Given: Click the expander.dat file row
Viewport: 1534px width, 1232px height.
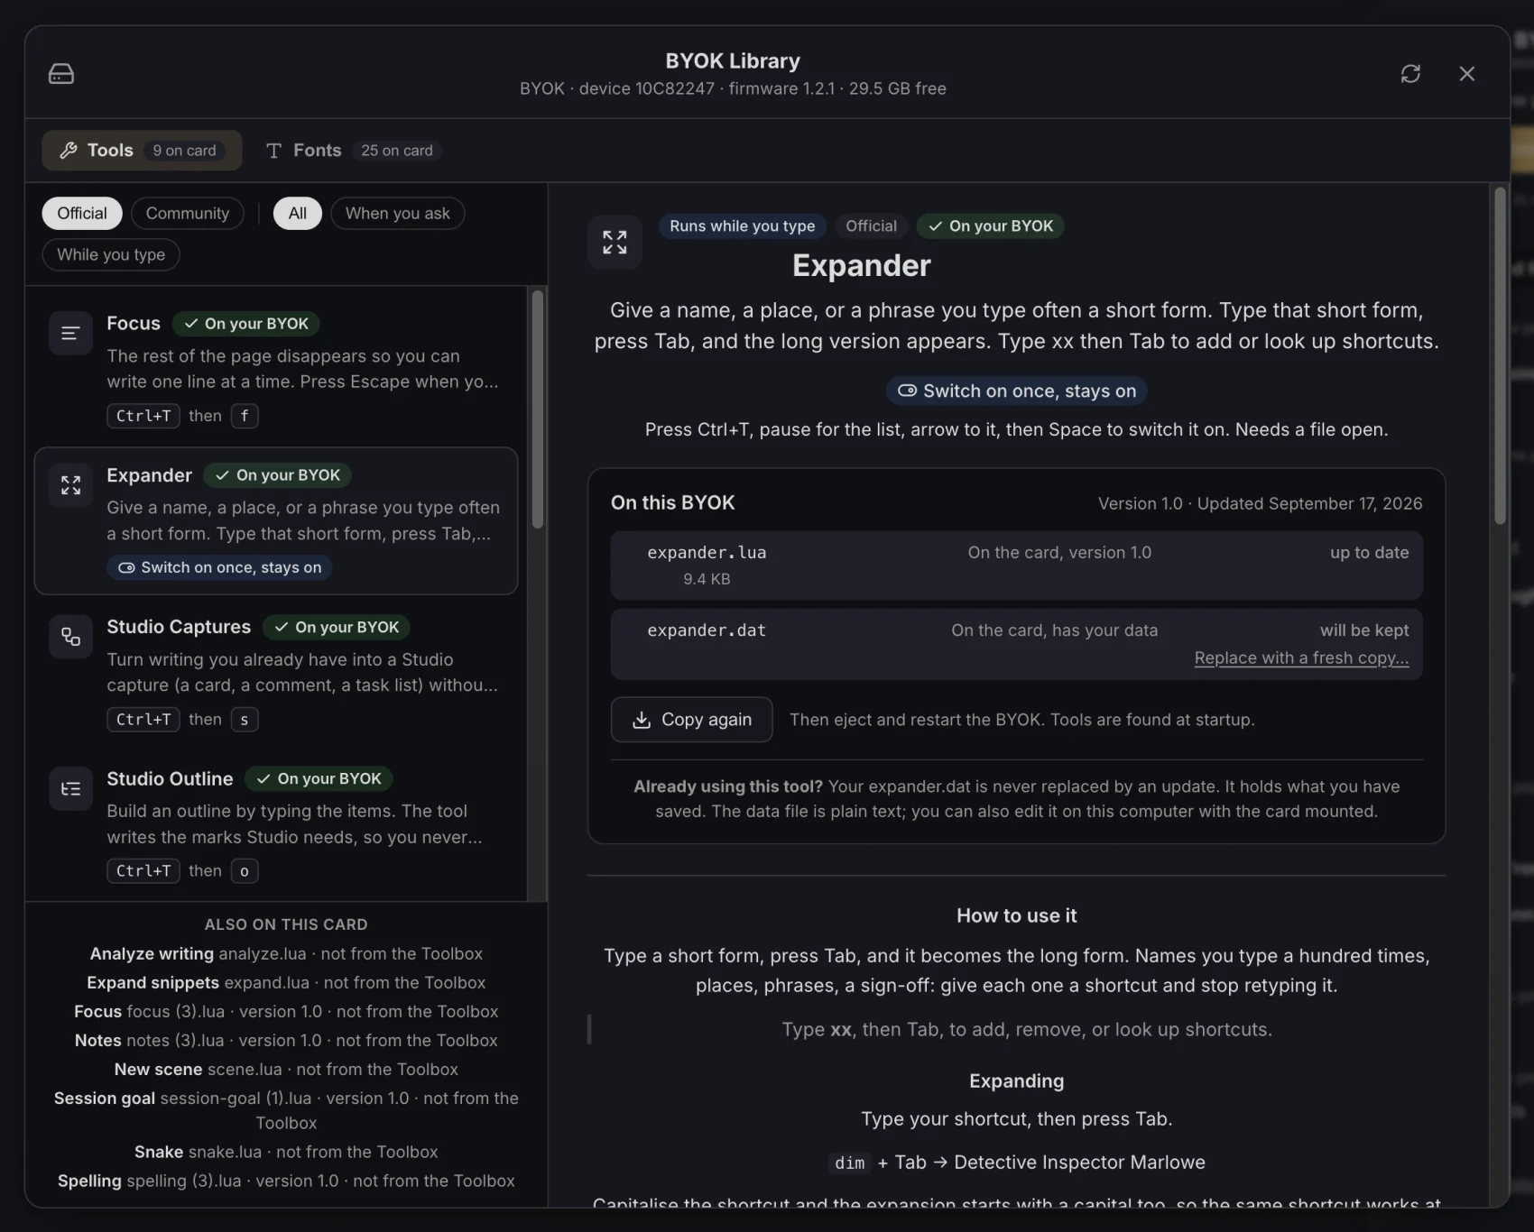Looking at the screenshot, I should point(1017,644).
